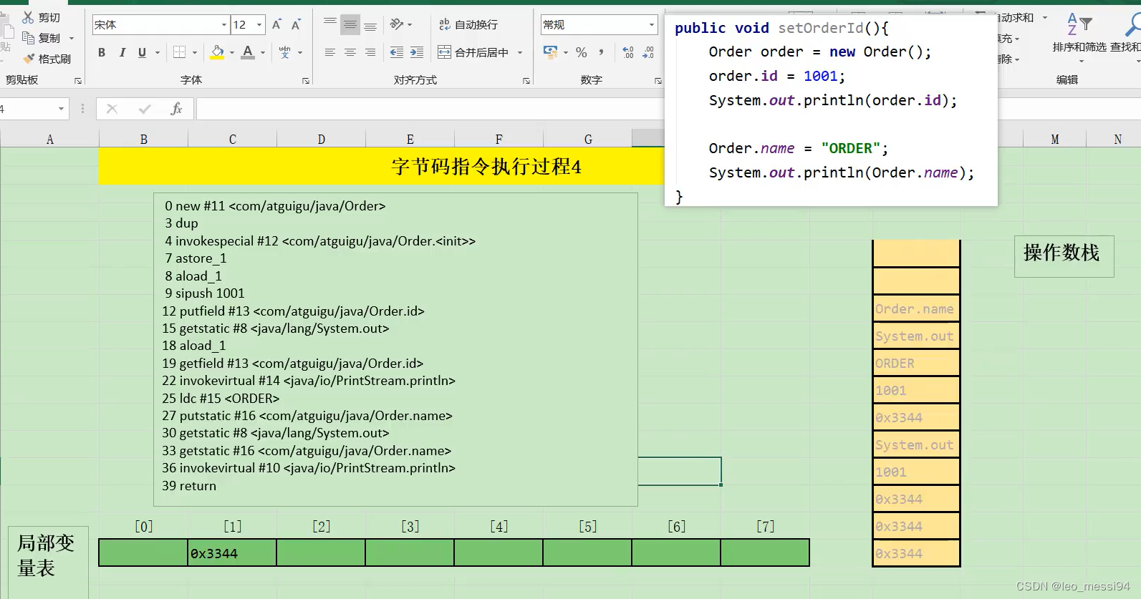Click the cell borders icon
1141x599 pixels.
click(x=180, y=52)
